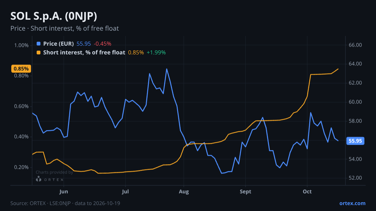Click the 58.00 right axis label
376x211 pixels.
click(x=355, y=121)
